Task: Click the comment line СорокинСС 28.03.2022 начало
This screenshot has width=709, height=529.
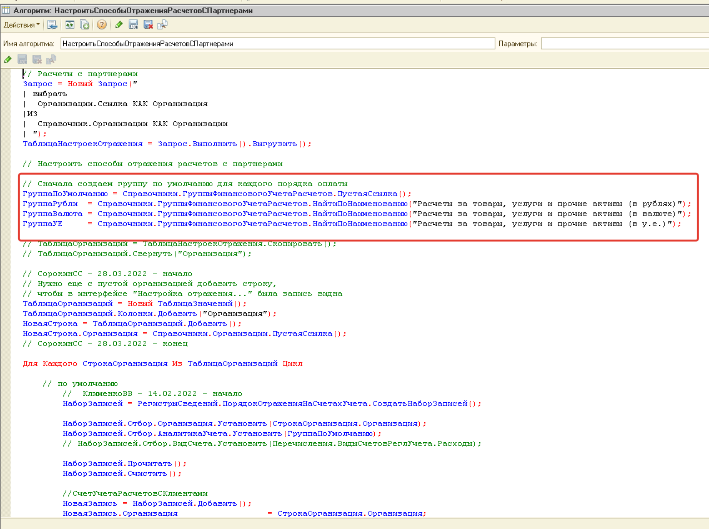Action: (107, 274)
